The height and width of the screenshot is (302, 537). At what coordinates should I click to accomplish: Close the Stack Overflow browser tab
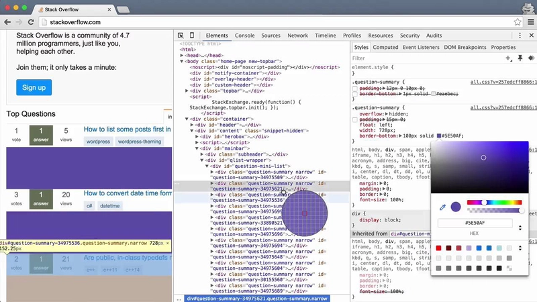tap(109, 9)
